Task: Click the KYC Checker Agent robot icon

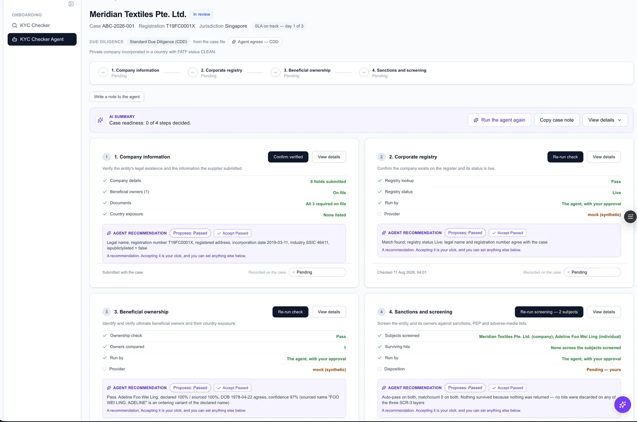Action: (15, 39)
